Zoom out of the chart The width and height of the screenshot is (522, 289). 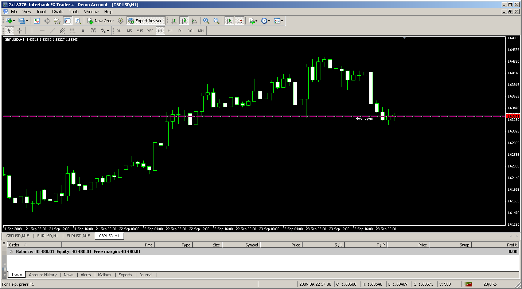pos(217,21)
